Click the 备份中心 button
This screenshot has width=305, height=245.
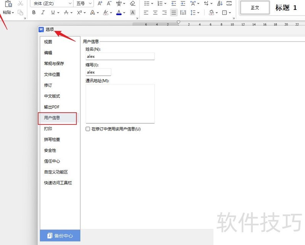(x=60, y=235)
